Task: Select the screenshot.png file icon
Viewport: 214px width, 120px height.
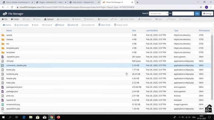Action: (x=3, y=104)
